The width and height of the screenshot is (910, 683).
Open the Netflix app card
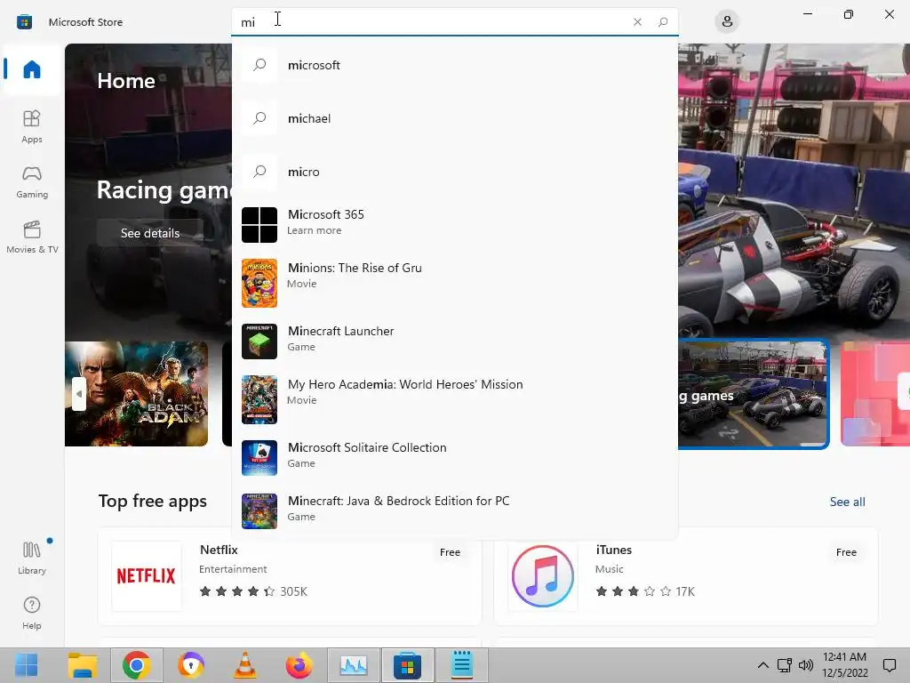(290, 576)
